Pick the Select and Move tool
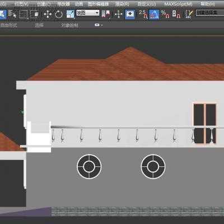The width and height of the screenshot is (224, 224). 48,14
